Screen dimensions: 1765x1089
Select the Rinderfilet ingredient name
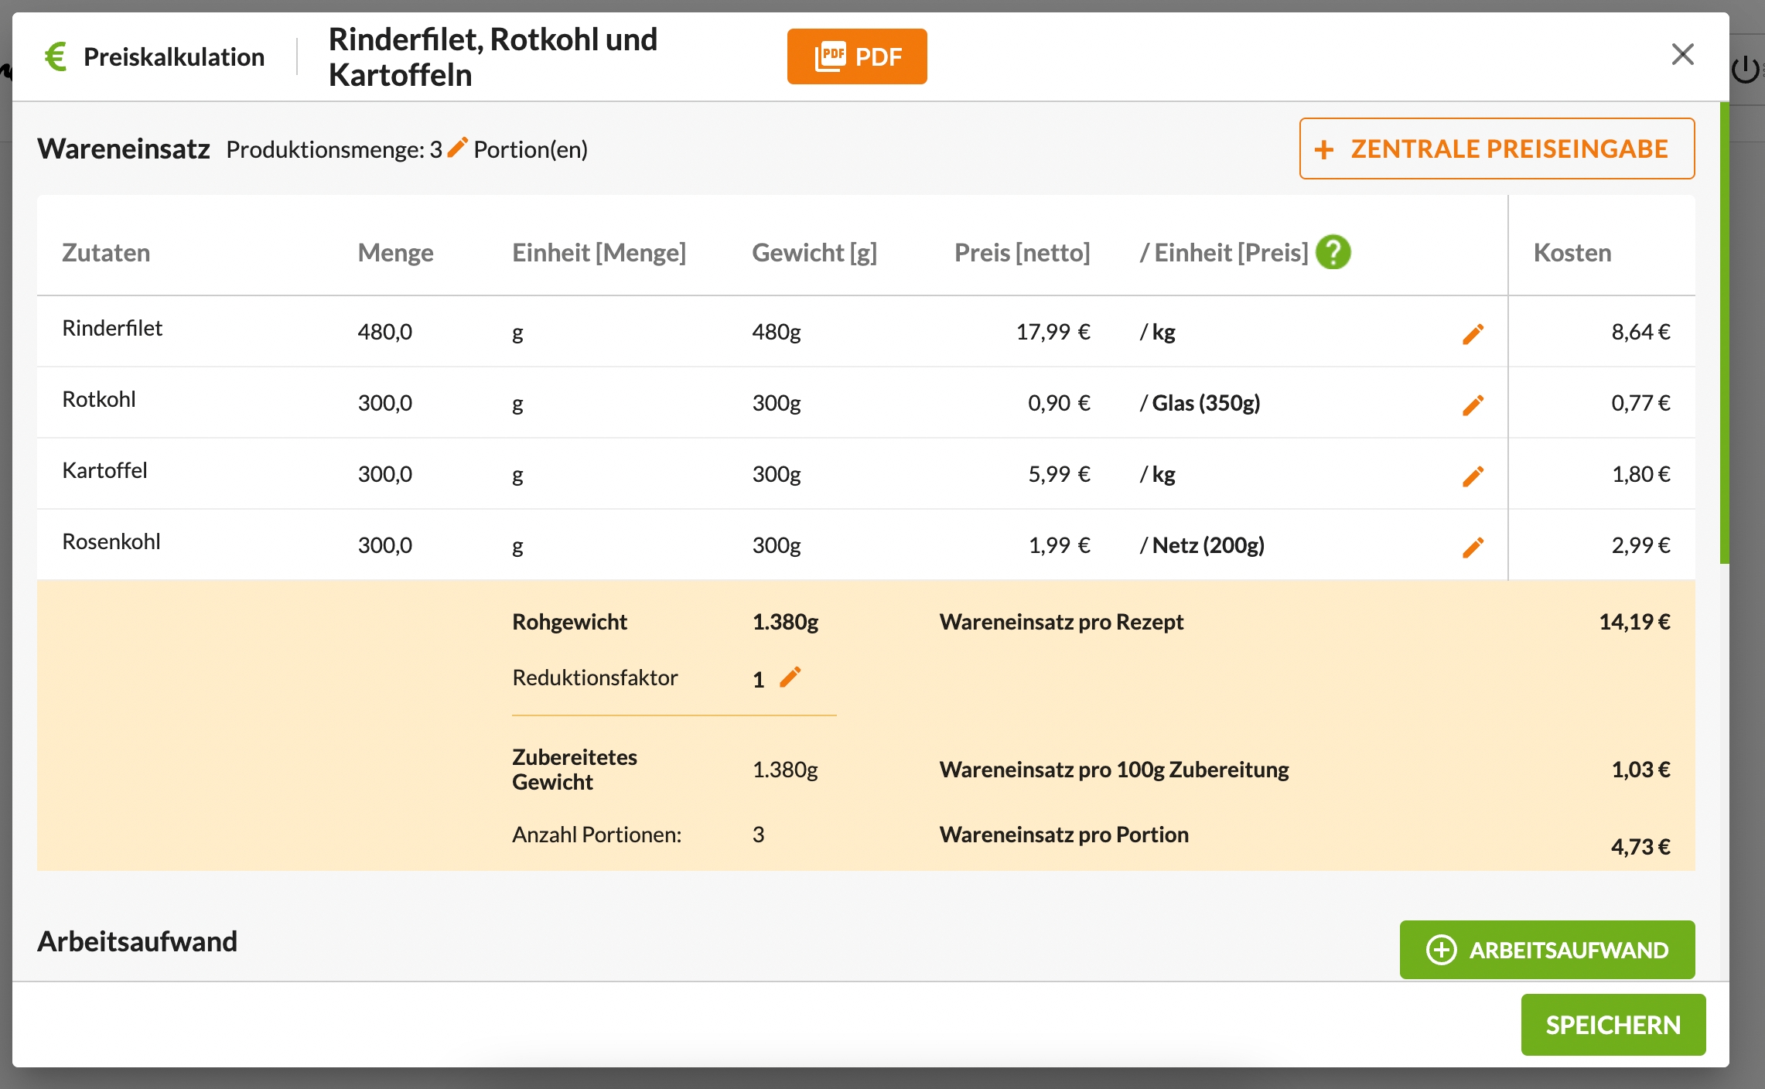(x=112, y=328)
